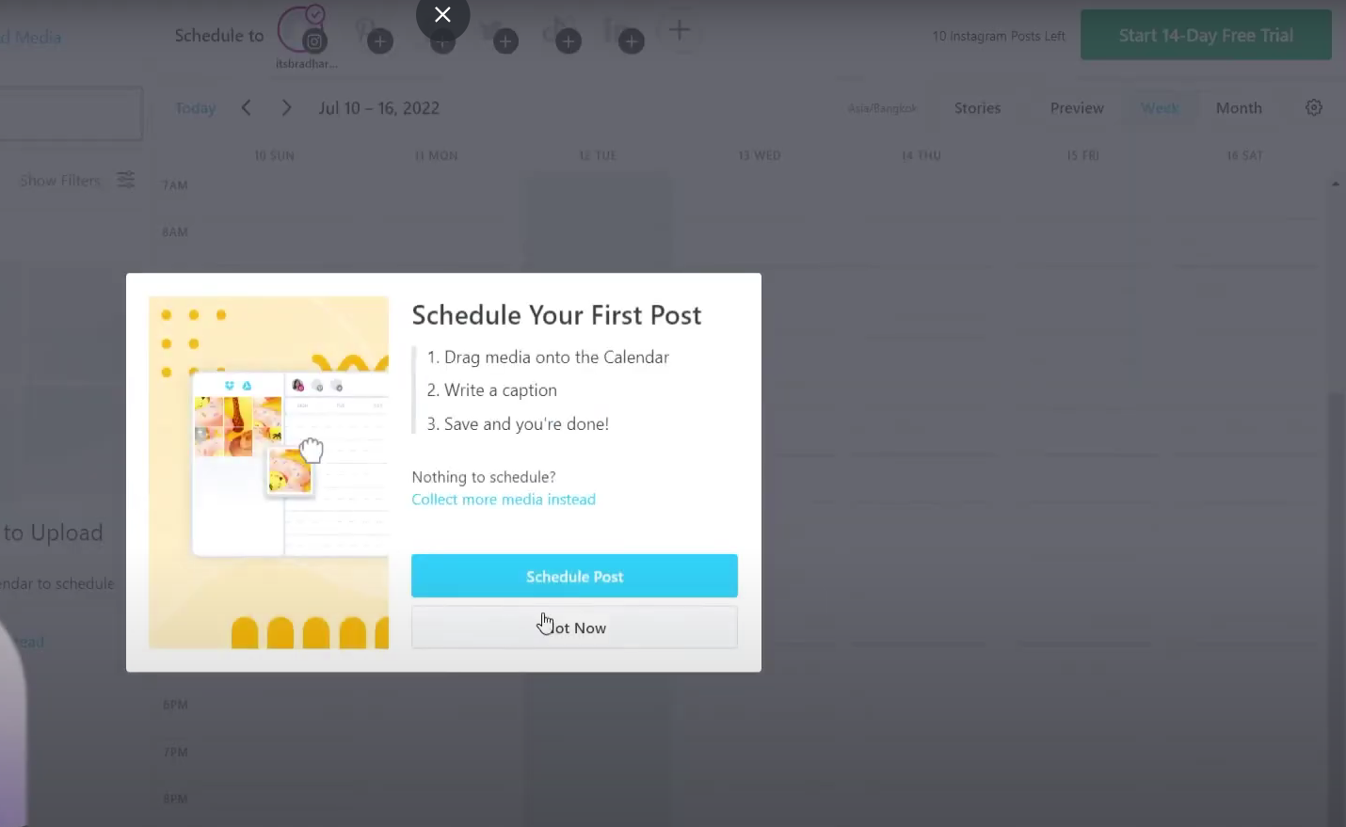
Task: Open the Preview view
Action: click(1077, 108)
